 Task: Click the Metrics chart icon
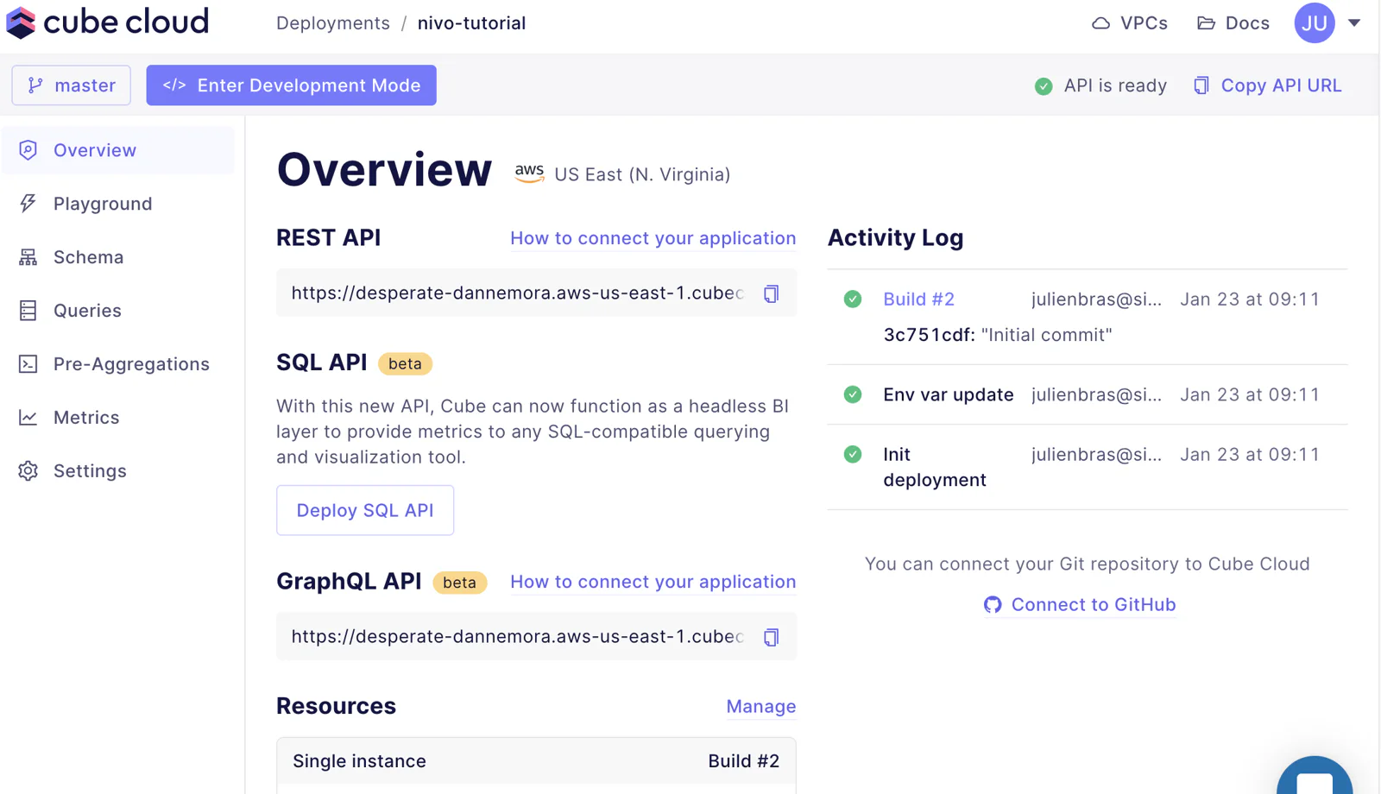point(28,418)
